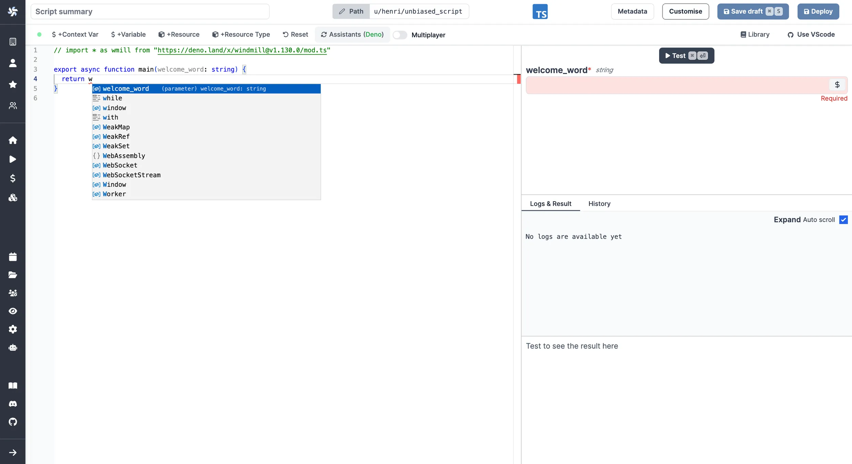Screen dimensions: 852x464
Task: Open Schedules from the sidebar
Action: tap(13, 257)
